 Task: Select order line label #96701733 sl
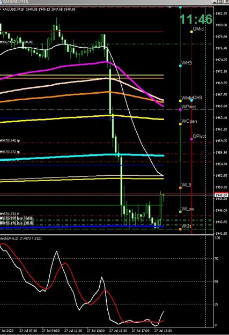pos(10,214)
